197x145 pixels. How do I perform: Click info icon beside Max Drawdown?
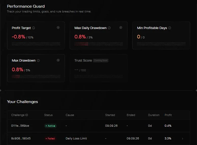[x=38, y=61]
